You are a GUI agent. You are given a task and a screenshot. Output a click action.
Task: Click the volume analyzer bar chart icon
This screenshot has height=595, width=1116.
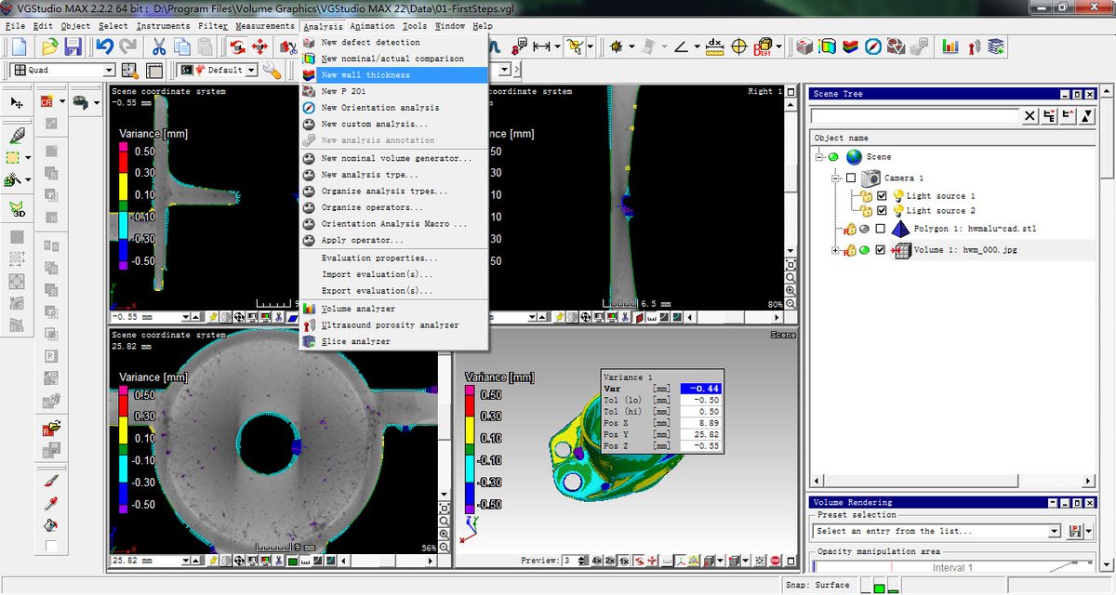point(950,46)
